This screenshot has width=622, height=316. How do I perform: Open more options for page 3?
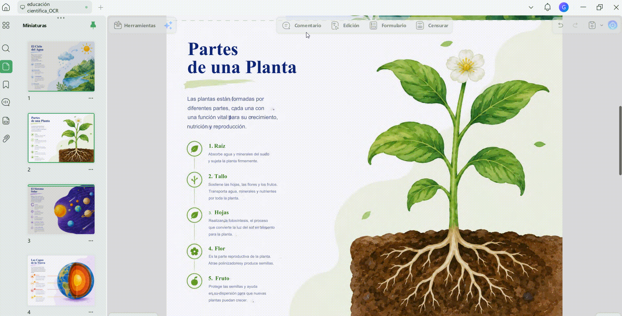click(91, 241)
